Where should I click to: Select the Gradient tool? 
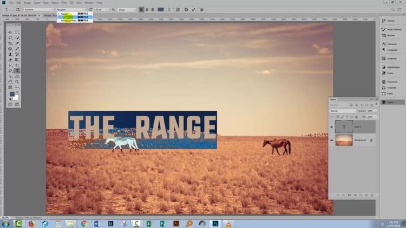[x=17, y=60]
